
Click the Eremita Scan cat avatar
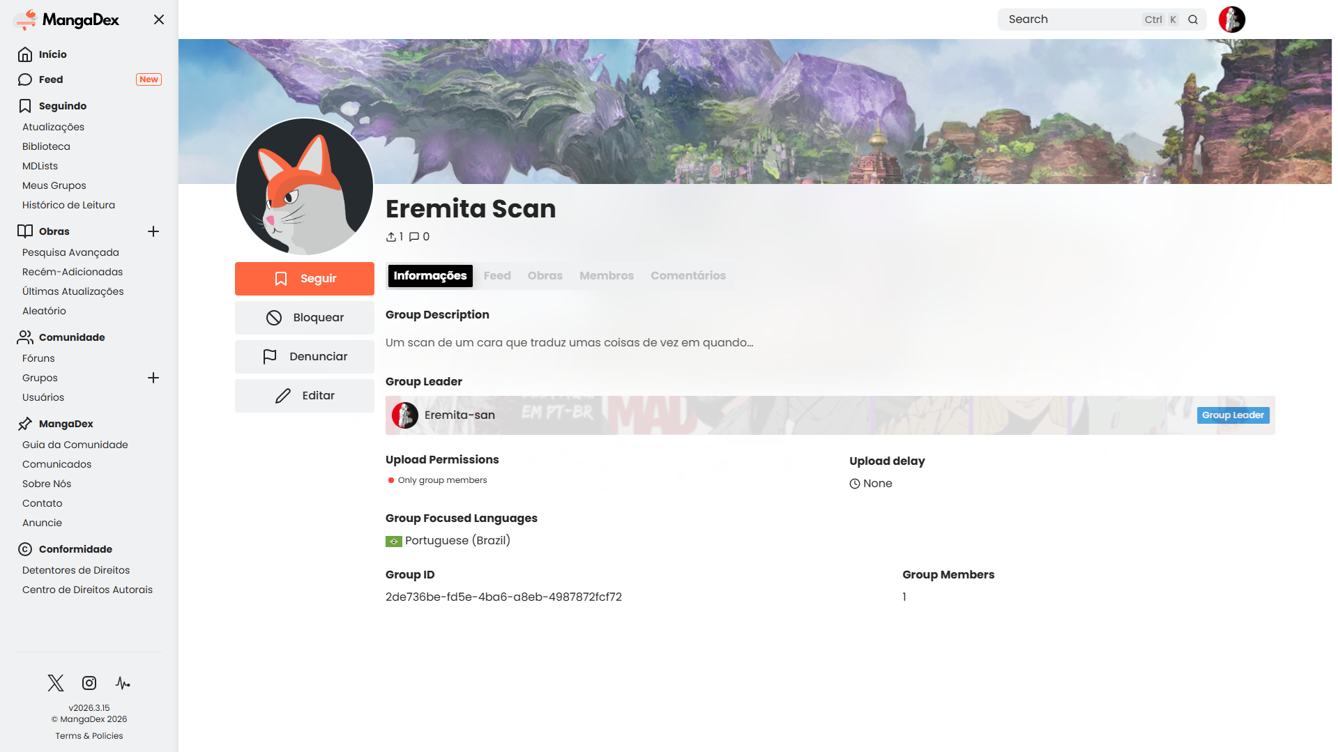pos(305,187)
